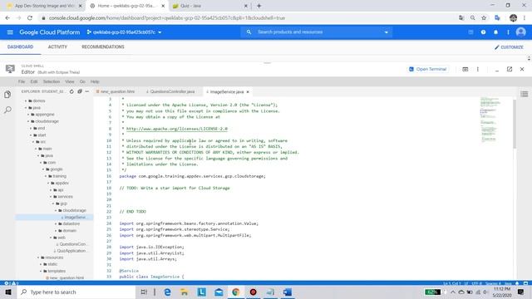Image resolution: width=532 pixels, height=299 pixels.
Task: Open the Cloud Shell keyboard/session settings icon
Action: (x=465, y=69)
